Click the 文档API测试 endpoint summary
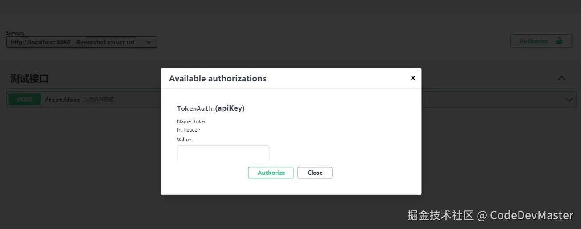The height and width of the screenshot is (229, 581). [x=99, y=100]
